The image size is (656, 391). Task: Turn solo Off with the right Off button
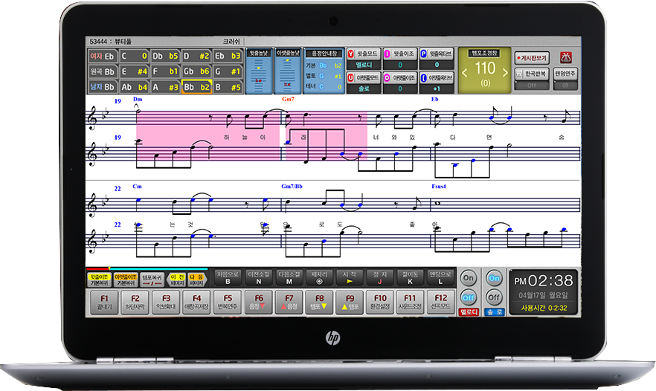pyautogui.click(x=494, y=297)
